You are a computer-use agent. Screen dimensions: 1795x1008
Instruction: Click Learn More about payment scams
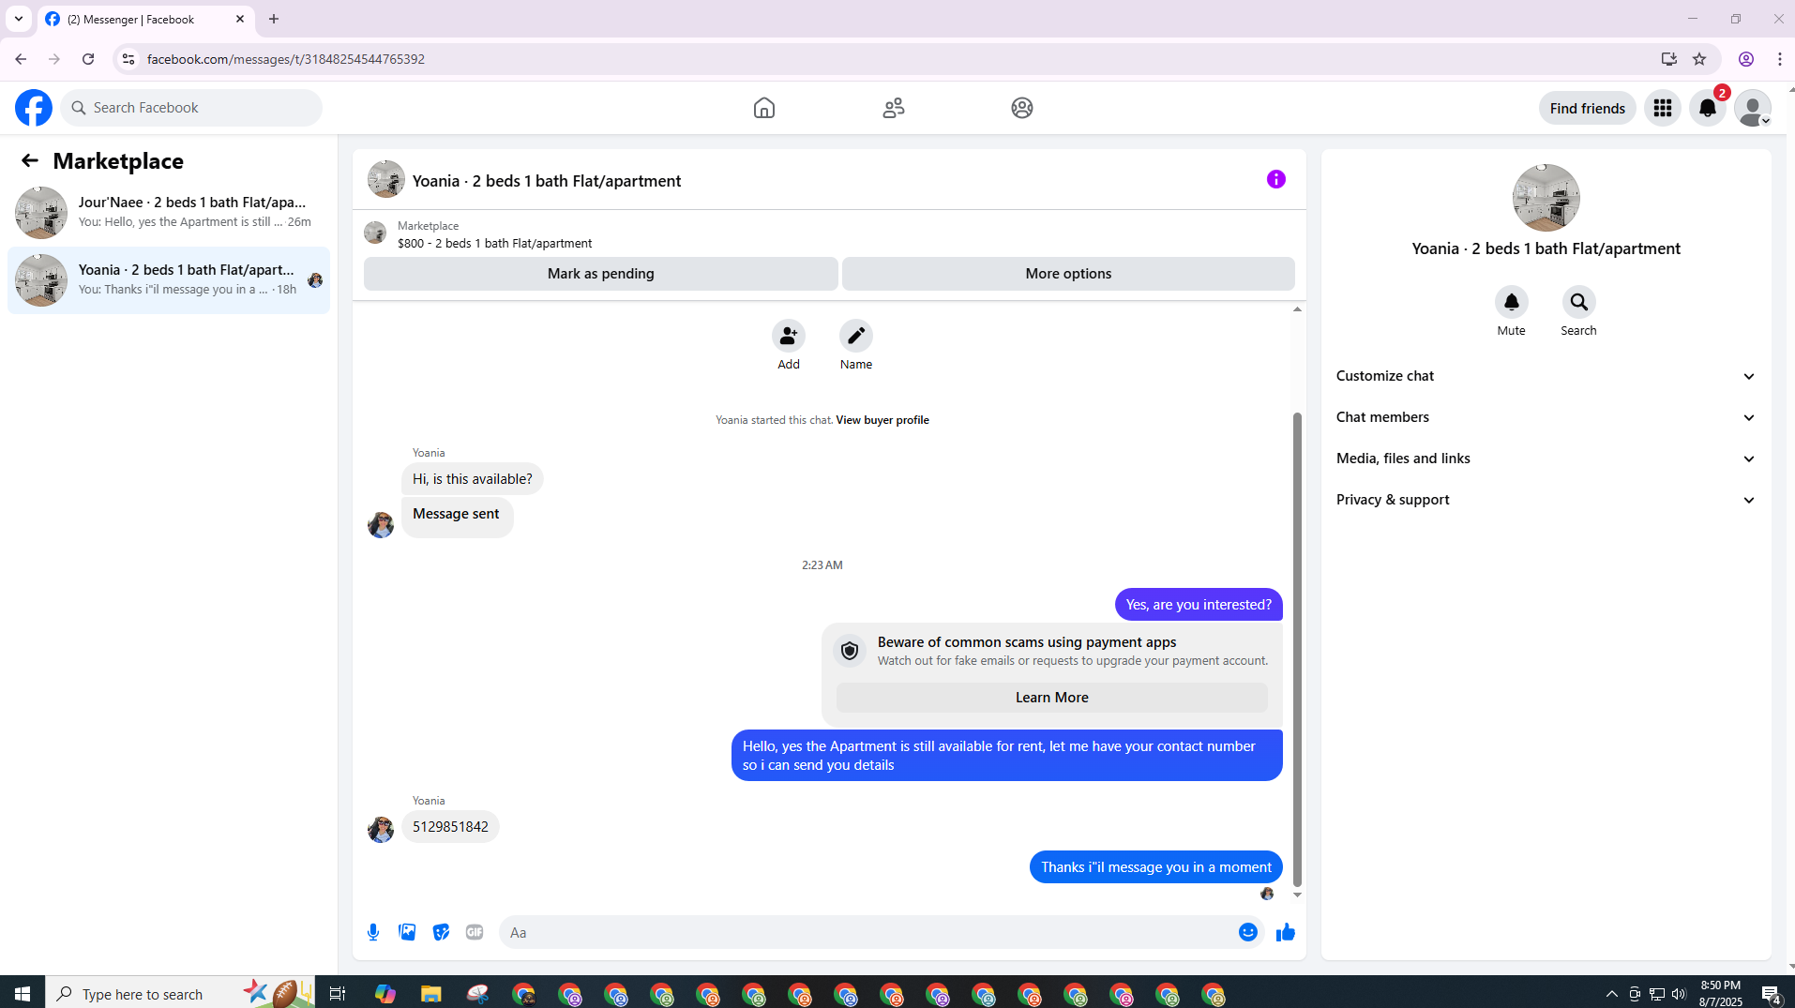pyautogui.click(x=1052, y=698)
